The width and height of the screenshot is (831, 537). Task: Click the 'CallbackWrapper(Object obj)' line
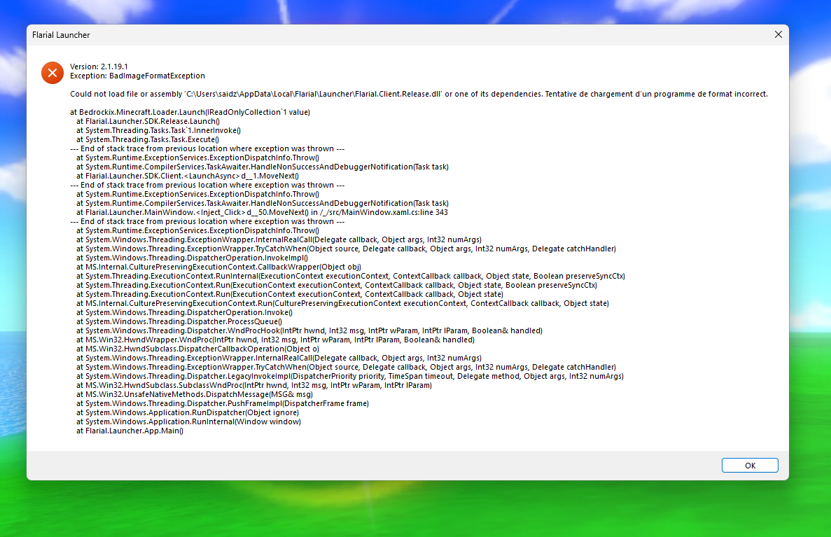218,267
